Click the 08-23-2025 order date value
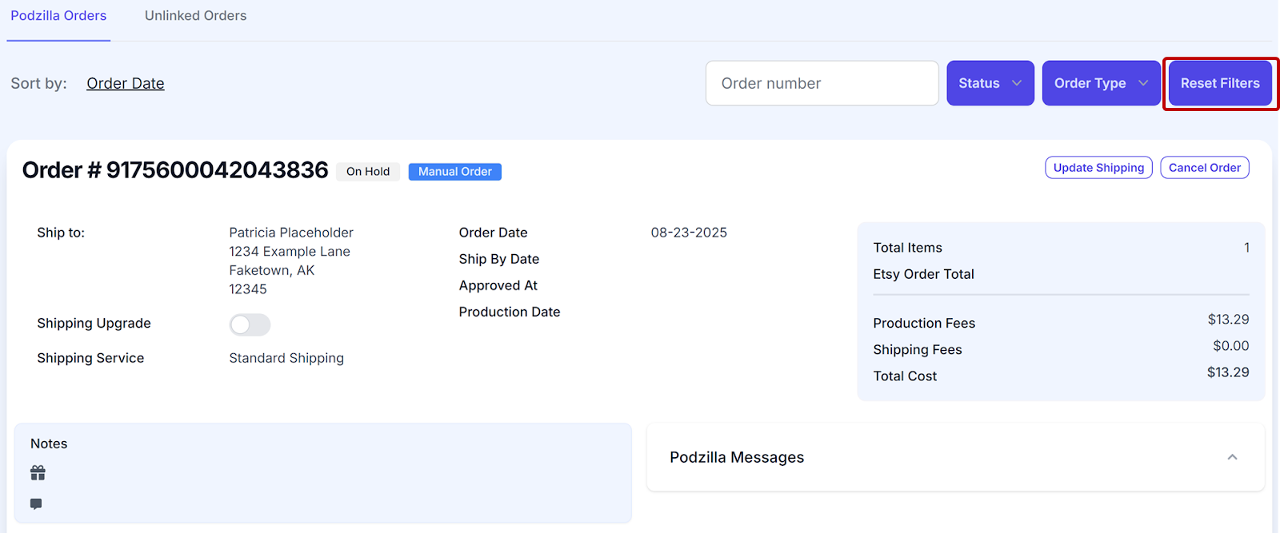Screen dimensions: 1280x533 pyautogui.click(x=689, y=233)
